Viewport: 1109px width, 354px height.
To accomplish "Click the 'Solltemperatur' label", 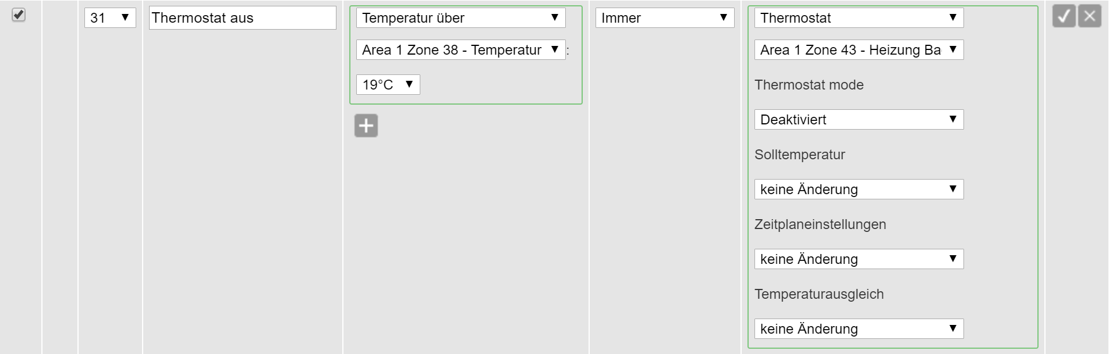I will pyautogui.click(x=799, y=155).
